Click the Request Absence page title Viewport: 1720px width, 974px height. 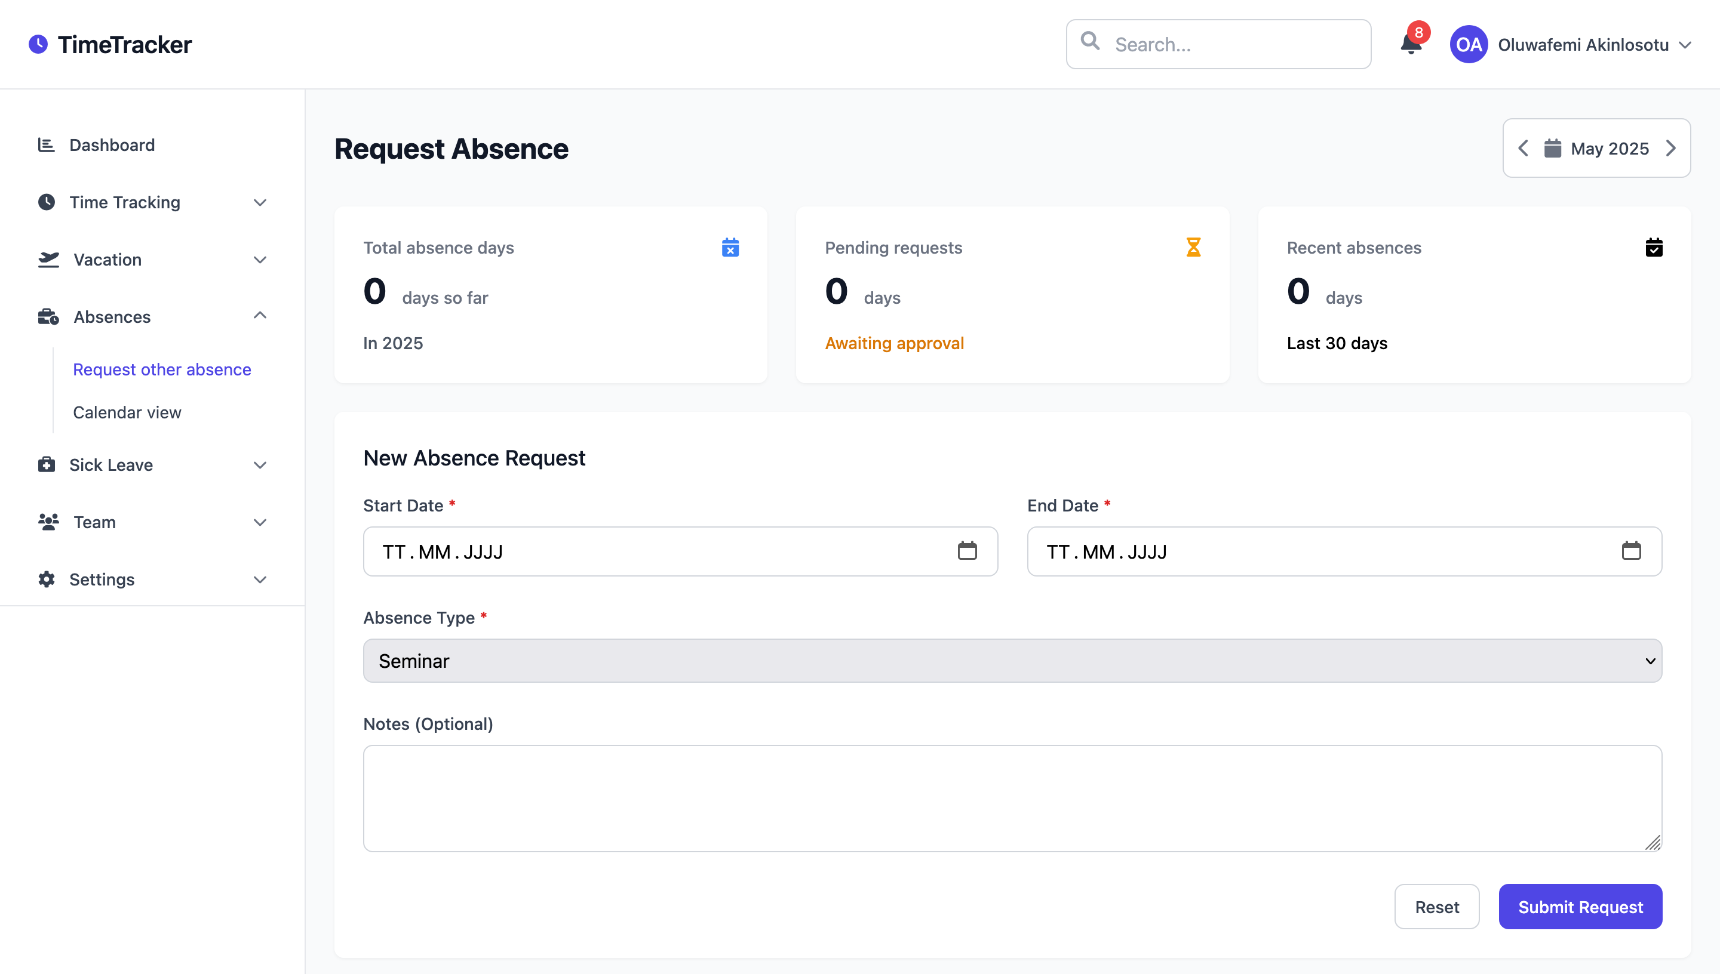tap(451, 149)
